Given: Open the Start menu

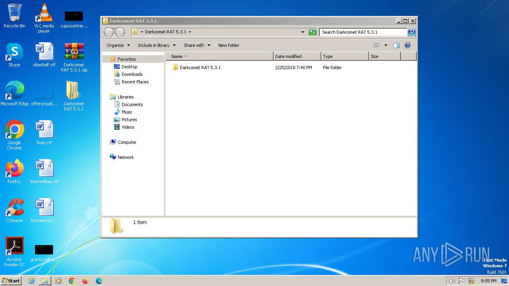Looking at the screenshot, I should pyautogui.click(x=11, y=281).
